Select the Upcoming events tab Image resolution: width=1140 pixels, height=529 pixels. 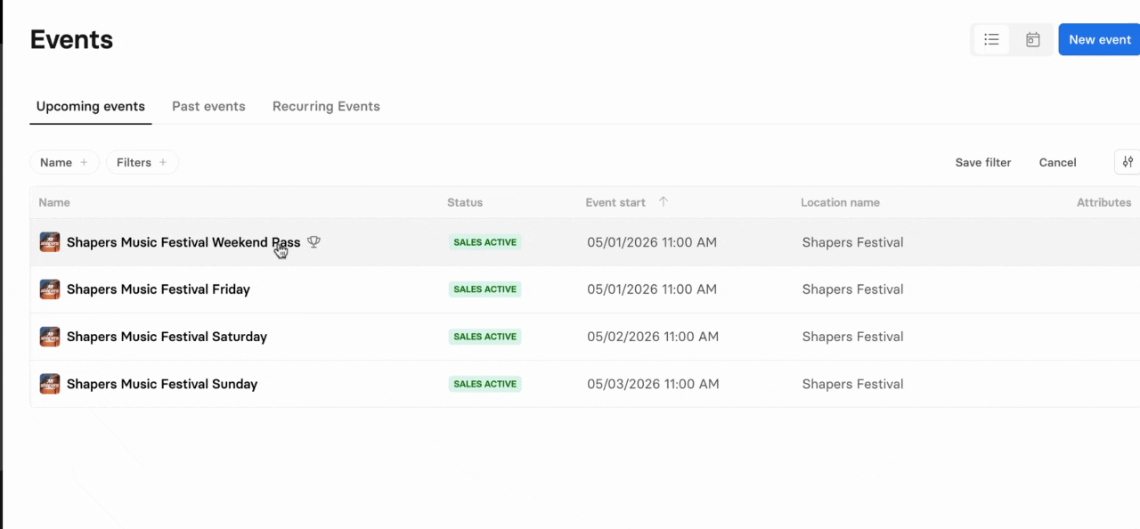pos(90,106)
